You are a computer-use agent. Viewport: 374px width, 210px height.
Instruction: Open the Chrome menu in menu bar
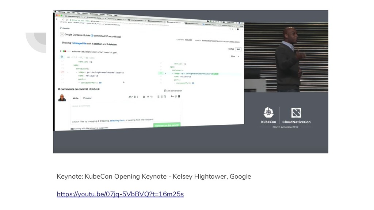point(61,12)
